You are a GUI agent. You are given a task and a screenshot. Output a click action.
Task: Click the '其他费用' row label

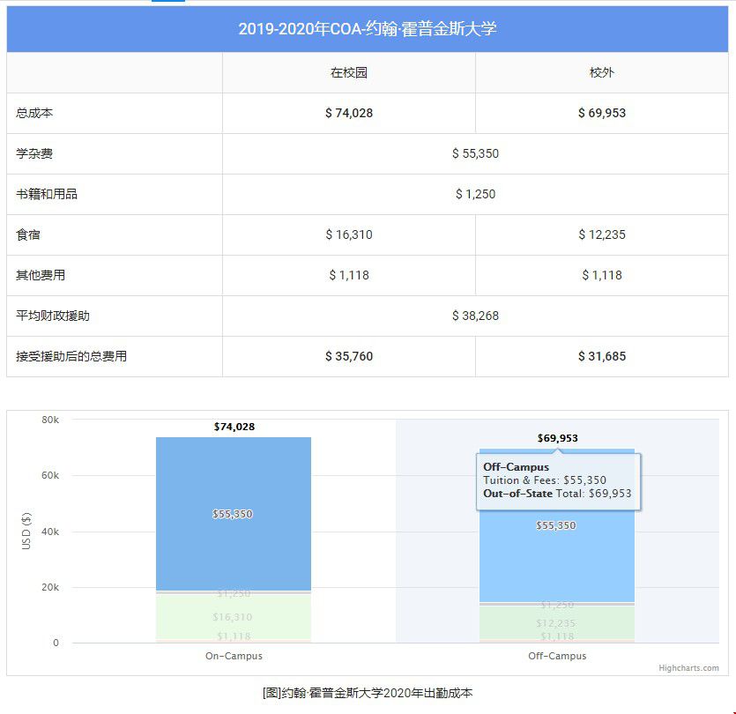tap(41, 275)
